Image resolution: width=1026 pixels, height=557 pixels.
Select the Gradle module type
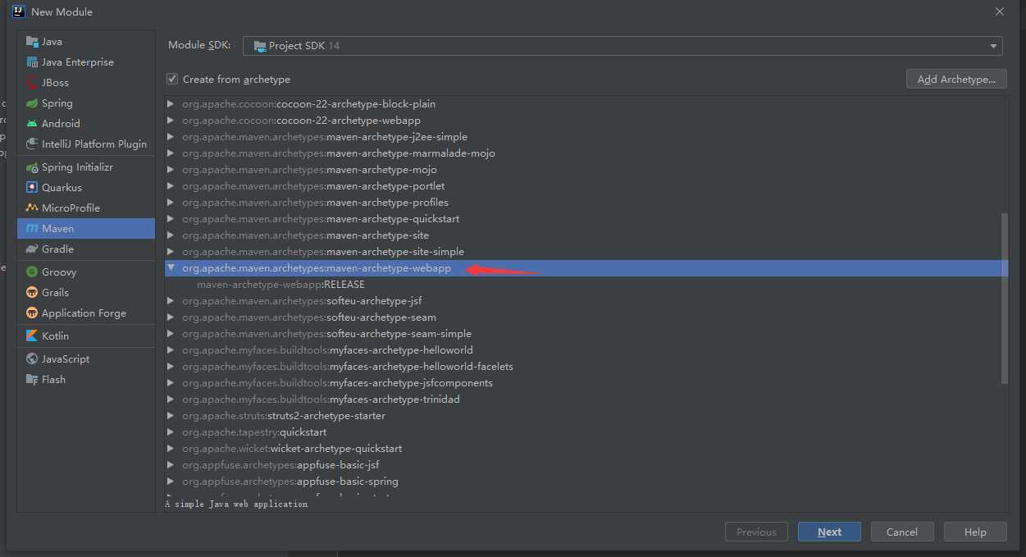86,249
